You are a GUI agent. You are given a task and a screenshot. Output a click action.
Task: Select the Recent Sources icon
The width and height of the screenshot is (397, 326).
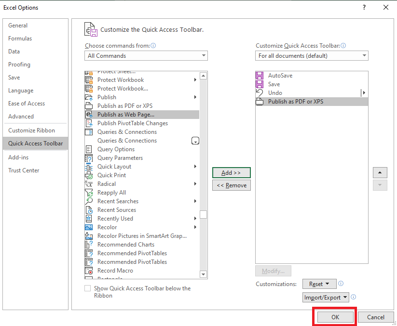click(89, 210)
